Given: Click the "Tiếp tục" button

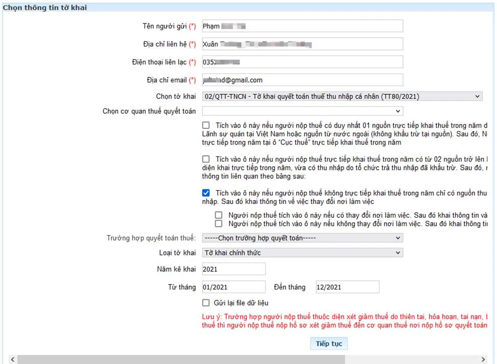Looking at the screenshot, I should [x=328, y=343].
